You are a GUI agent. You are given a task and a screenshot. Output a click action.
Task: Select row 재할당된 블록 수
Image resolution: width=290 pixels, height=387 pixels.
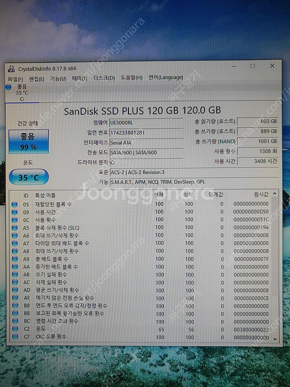coord(141,204)
